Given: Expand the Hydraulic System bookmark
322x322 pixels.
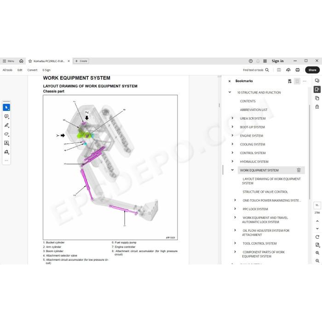Looking at the screenshot, I should pos(232,161).
